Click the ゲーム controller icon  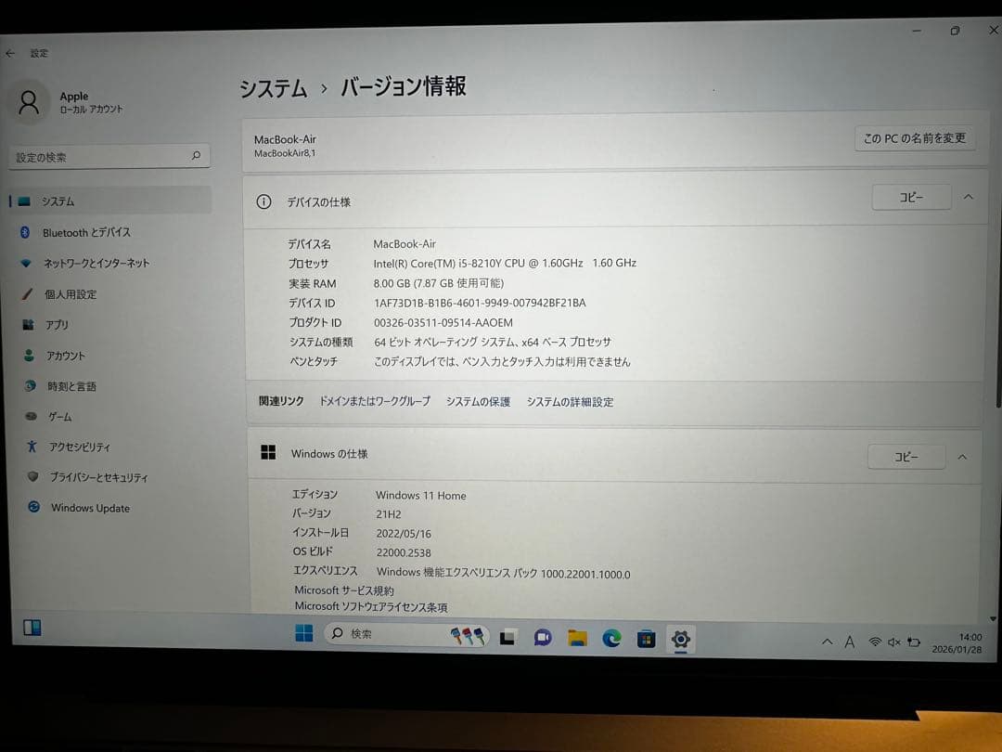31,416
